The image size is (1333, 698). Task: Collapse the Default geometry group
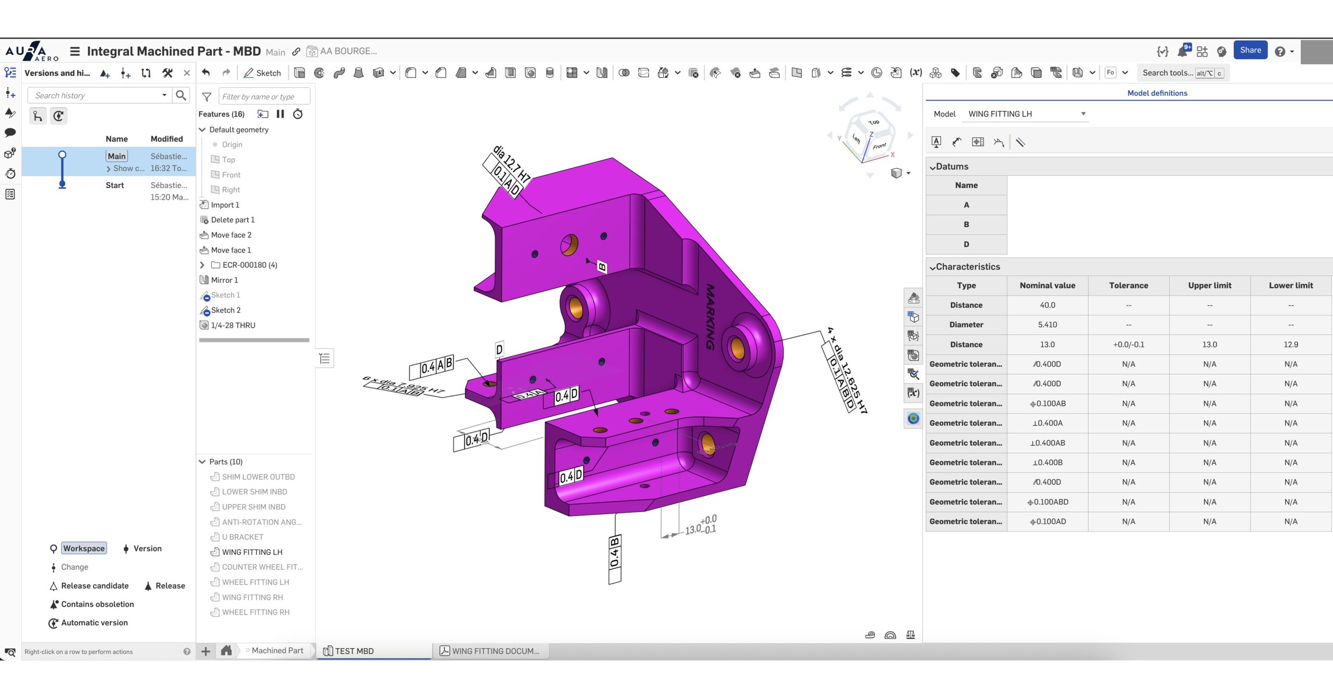203,130
